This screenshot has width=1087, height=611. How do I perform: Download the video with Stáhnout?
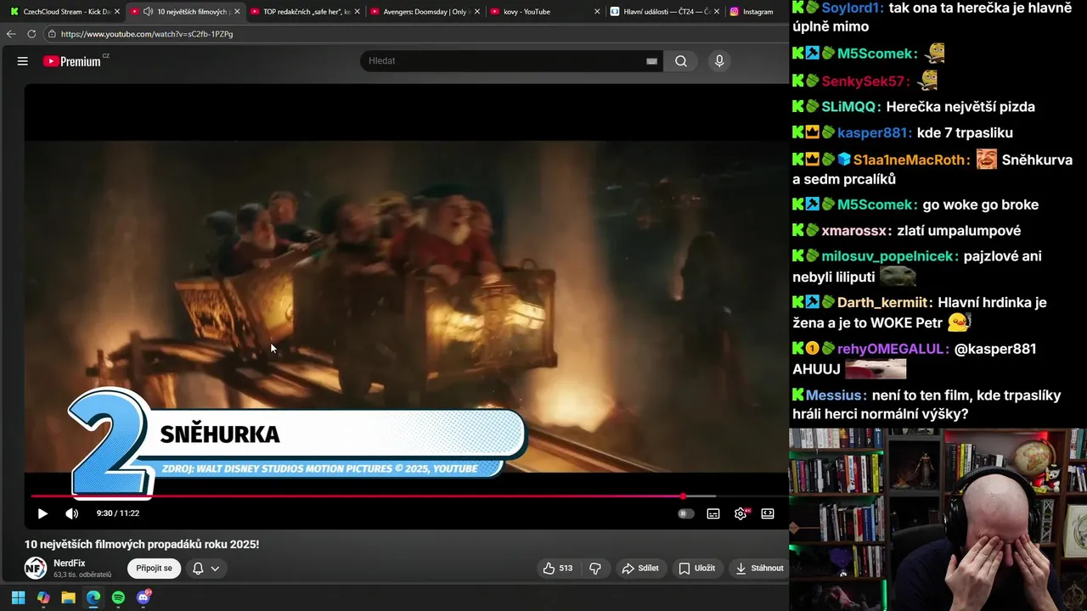point(759,569)
